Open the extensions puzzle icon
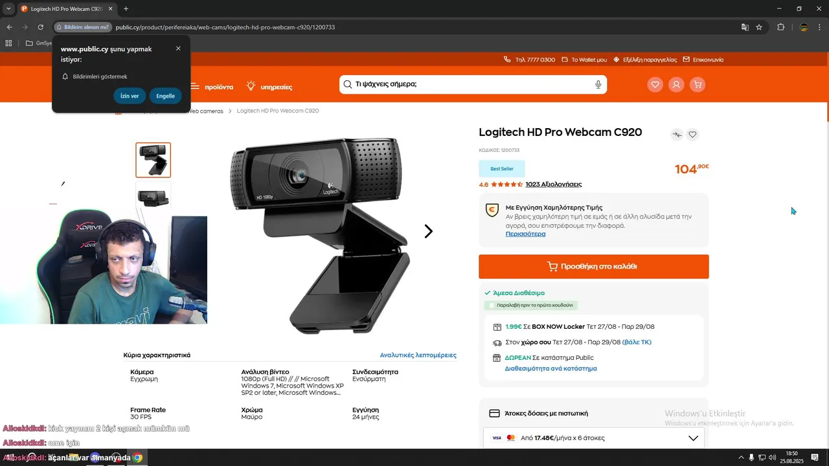 click(781, 27)
